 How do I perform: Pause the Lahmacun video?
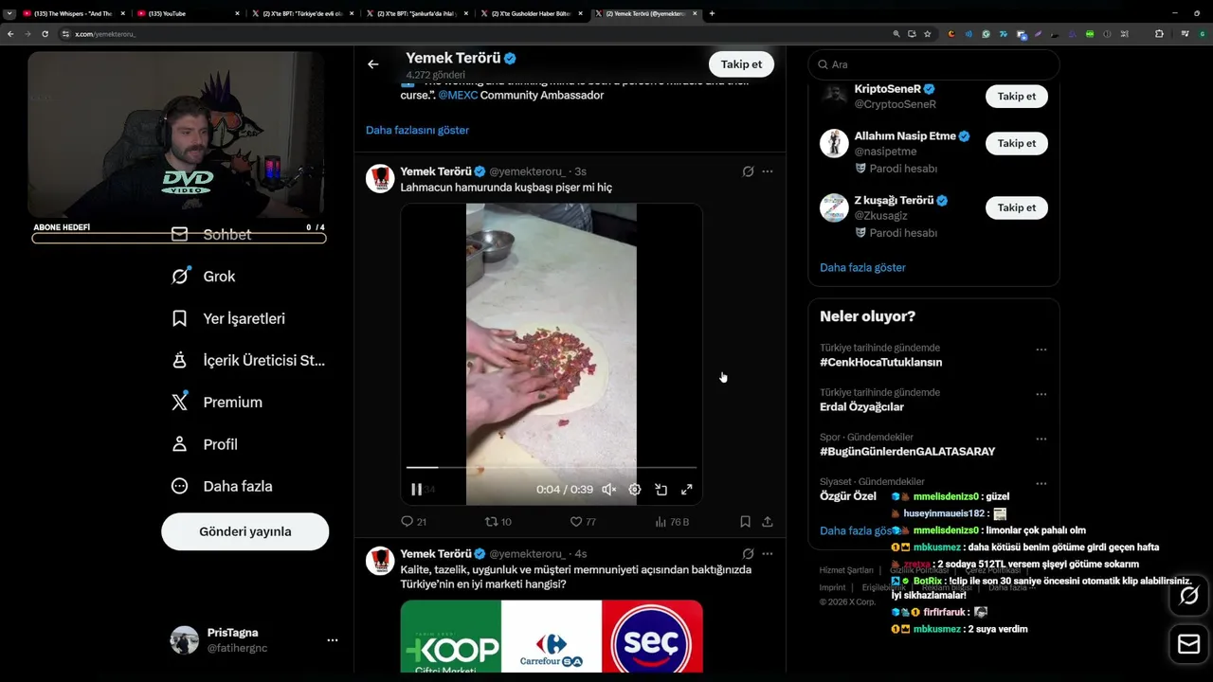click(416, 490)
